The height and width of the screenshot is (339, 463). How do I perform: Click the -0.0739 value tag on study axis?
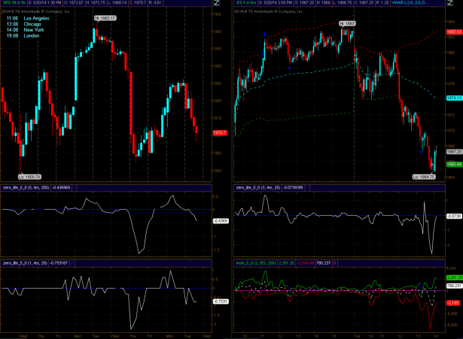(x=454, y=216)
